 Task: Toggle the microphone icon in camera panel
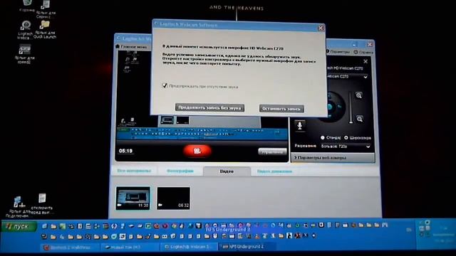point(299,125)
